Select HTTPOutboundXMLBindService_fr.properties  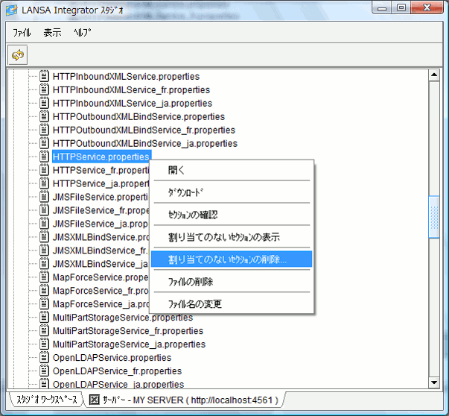click(144, 130)
